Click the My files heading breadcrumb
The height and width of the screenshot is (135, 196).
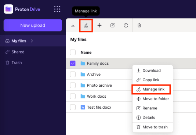(79, 40)
